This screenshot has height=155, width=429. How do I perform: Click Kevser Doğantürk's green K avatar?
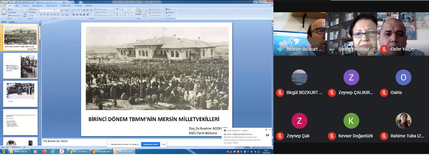click(351, 121)
